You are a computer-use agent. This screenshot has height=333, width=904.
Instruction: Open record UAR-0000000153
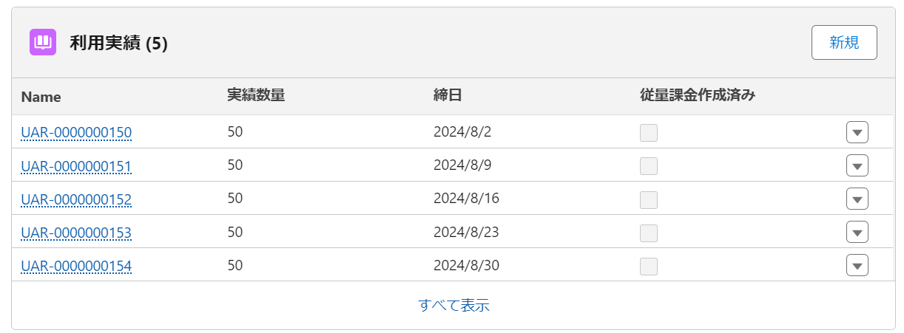[x=76, y=233]
